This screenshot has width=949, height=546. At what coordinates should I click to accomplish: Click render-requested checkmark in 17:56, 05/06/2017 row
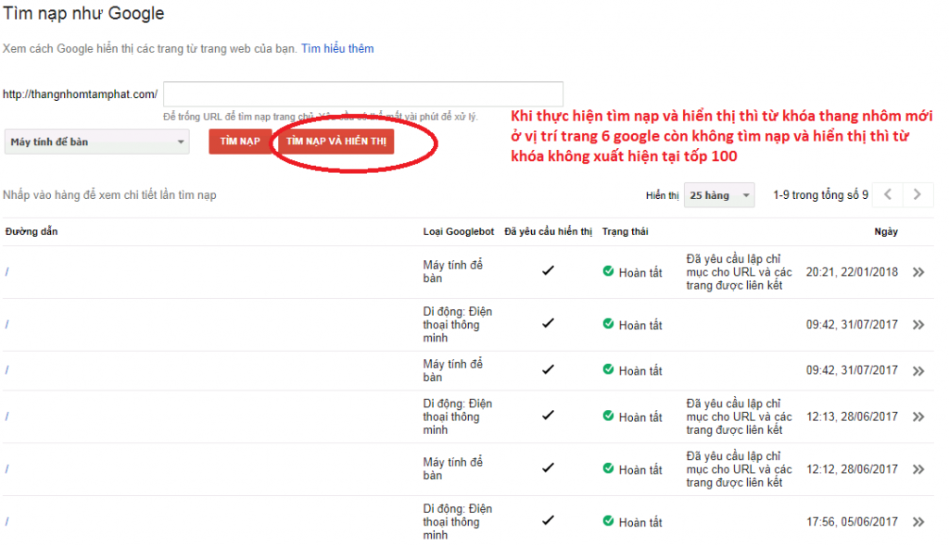click(x=548, y=521)
